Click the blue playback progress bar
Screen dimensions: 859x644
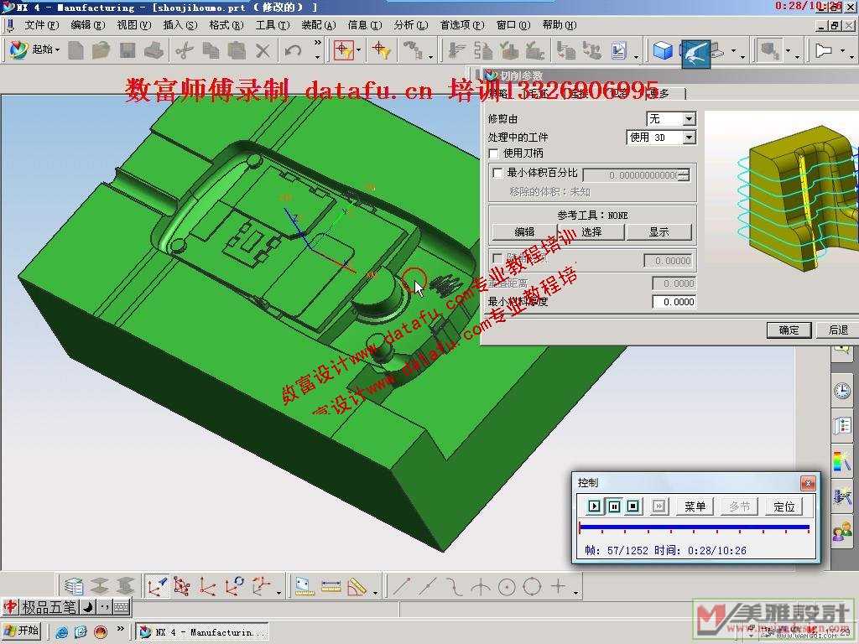click(x=694, y=527)
